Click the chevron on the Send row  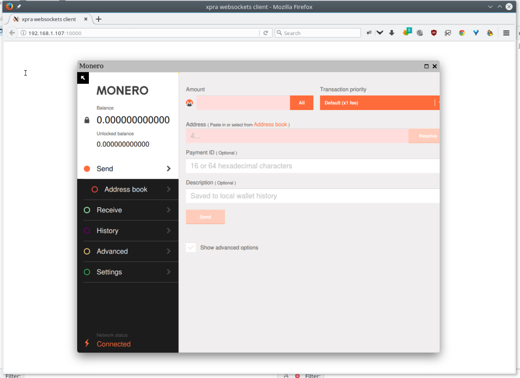[169, 169]
